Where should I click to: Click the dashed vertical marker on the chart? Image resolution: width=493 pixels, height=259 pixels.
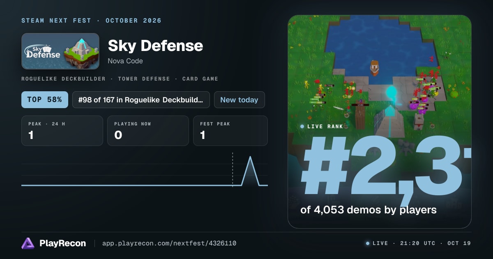point(233,169)
